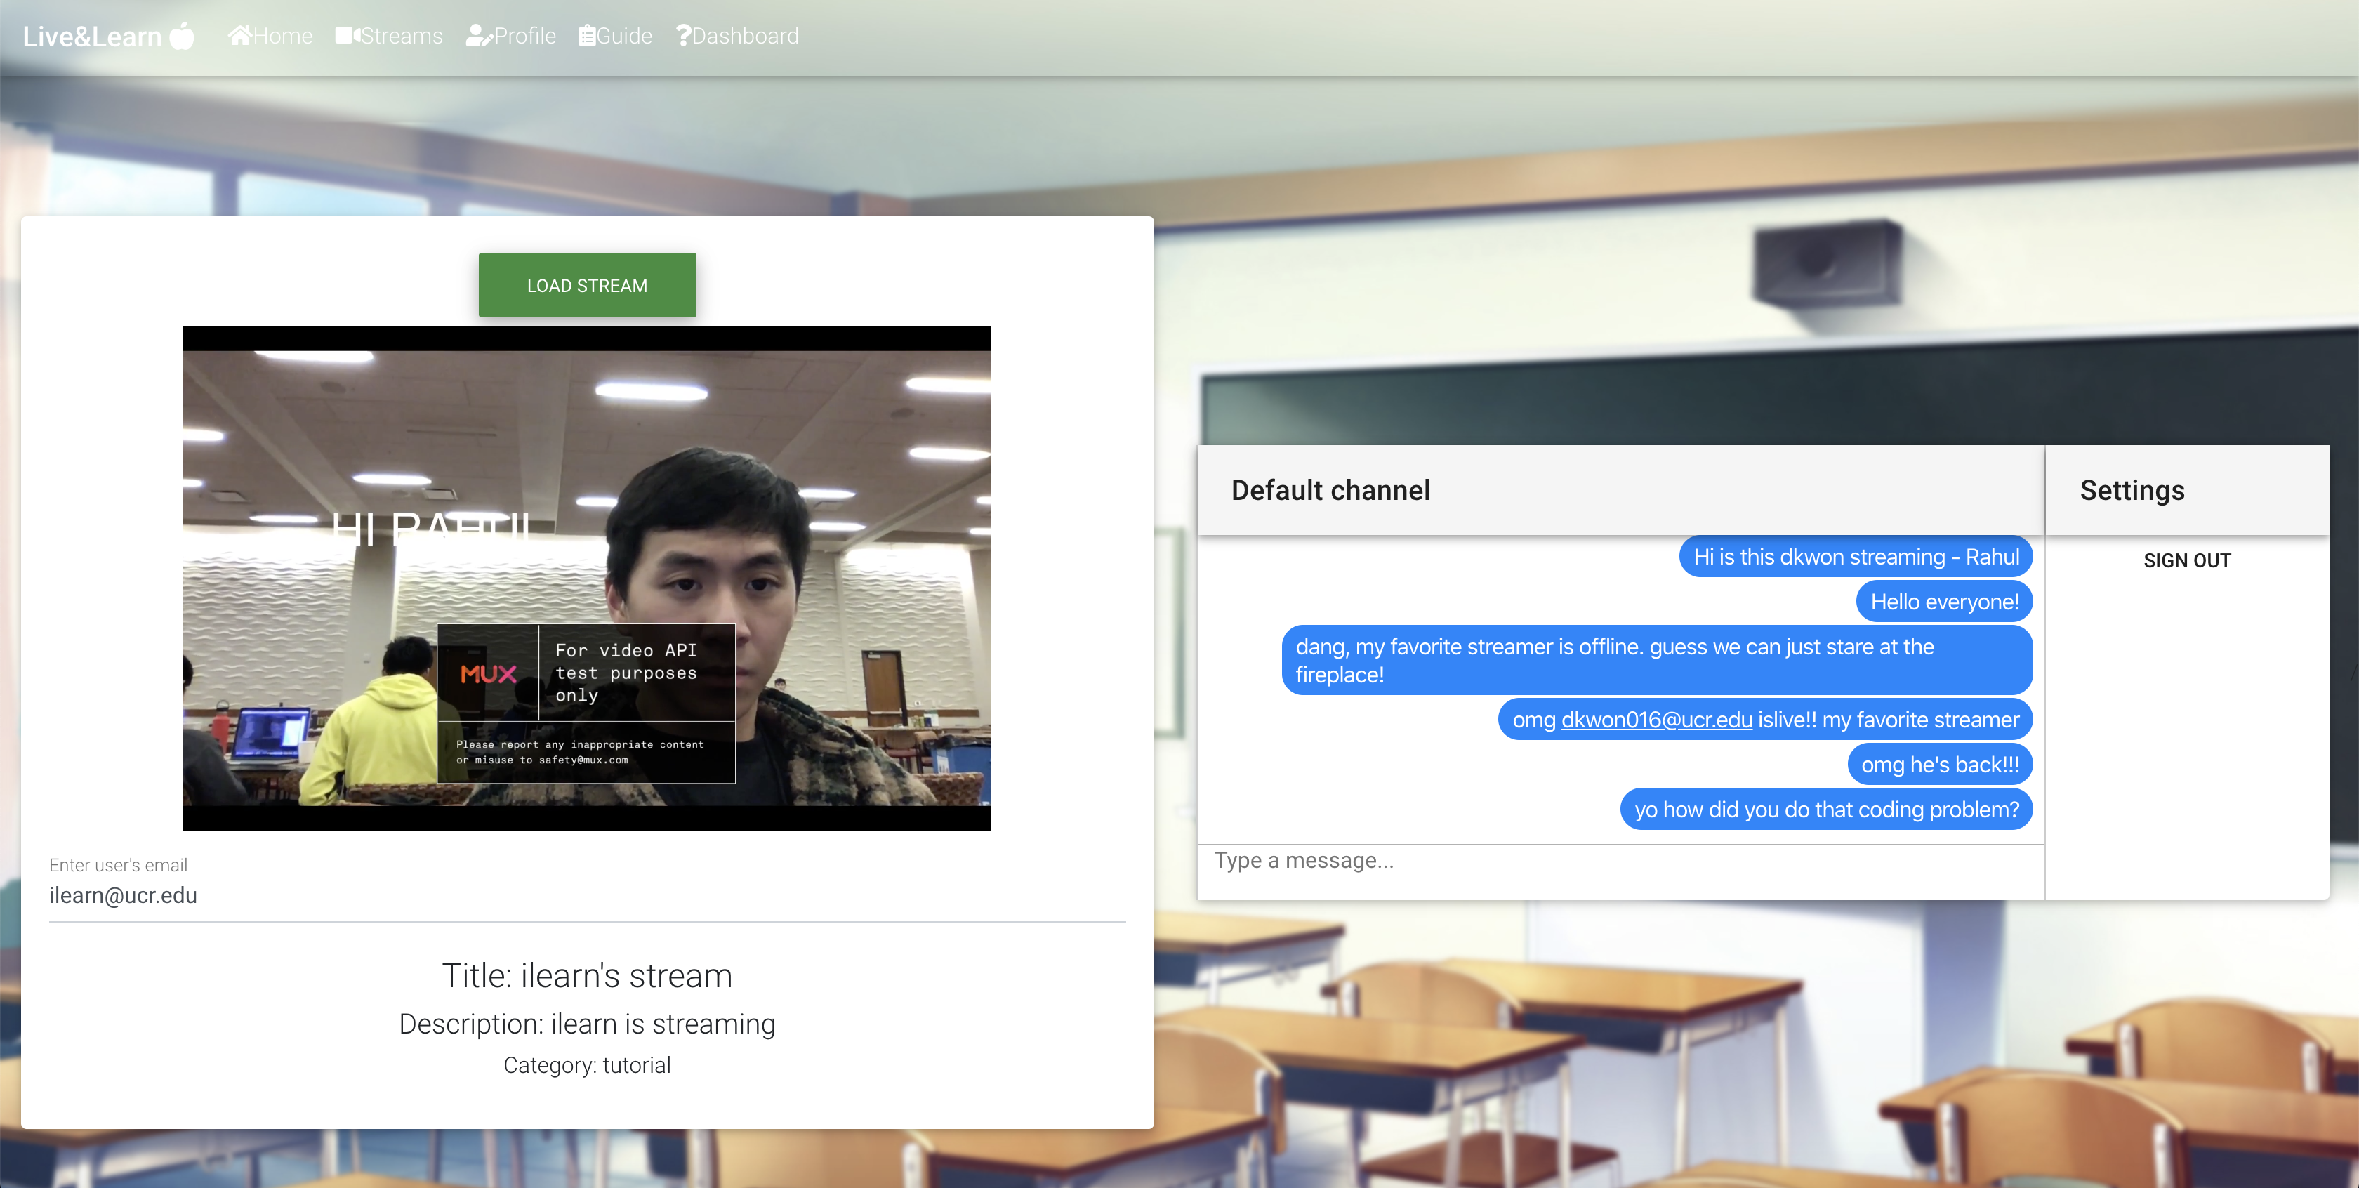Screen dimensions: 2359x1188
Task: Click the user-edit Profile icon
Action: pyautogui.click(x=479, y=36)
